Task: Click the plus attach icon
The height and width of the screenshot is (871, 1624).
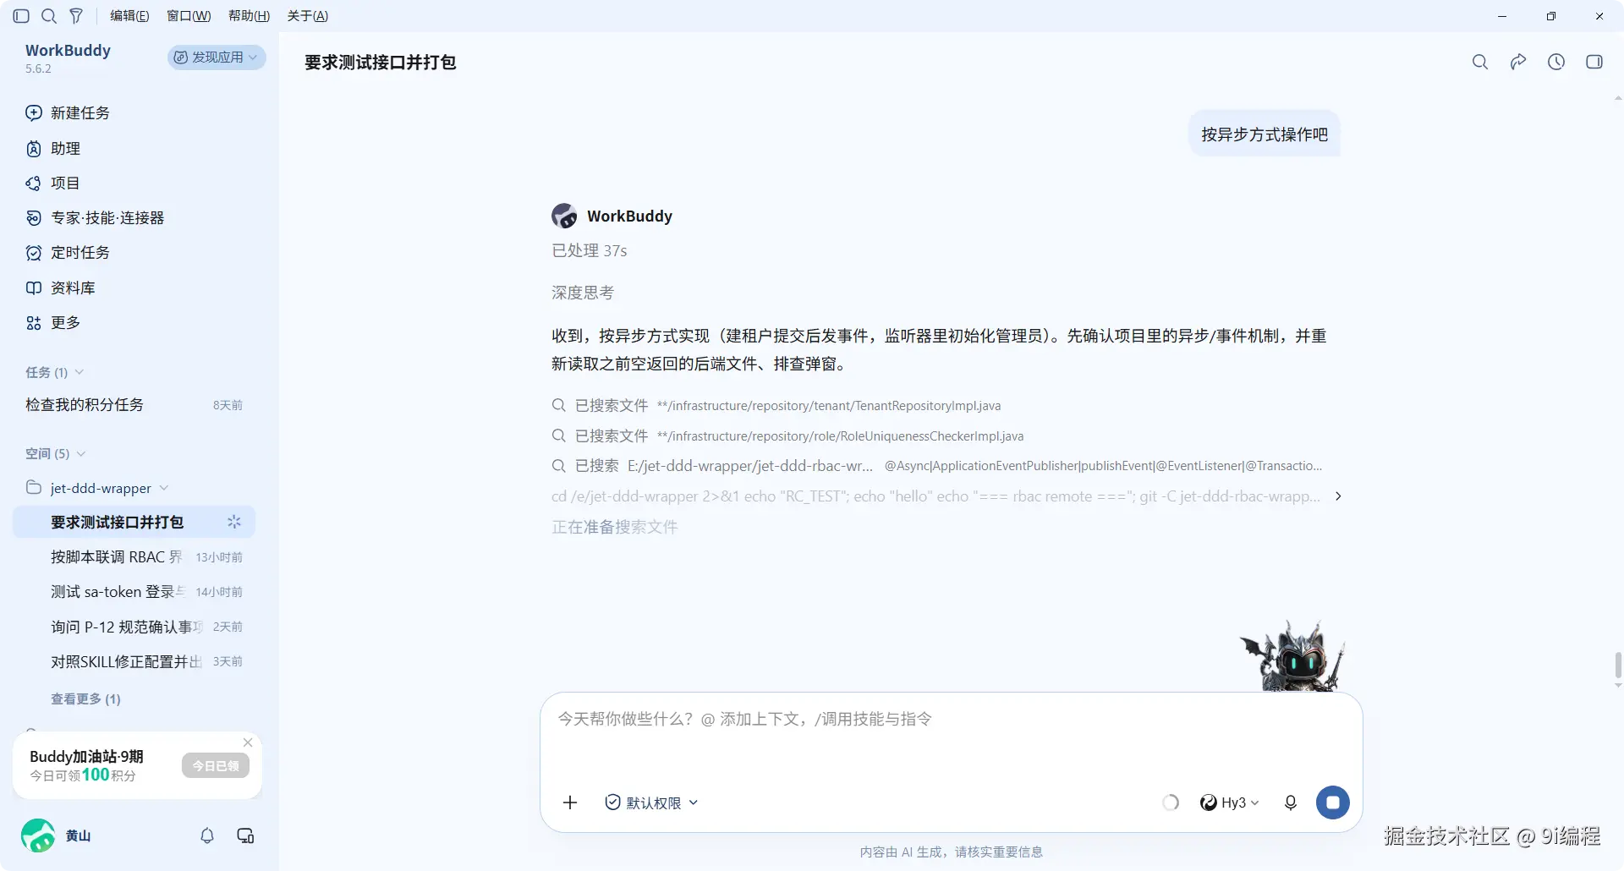Action: [570, 803]
